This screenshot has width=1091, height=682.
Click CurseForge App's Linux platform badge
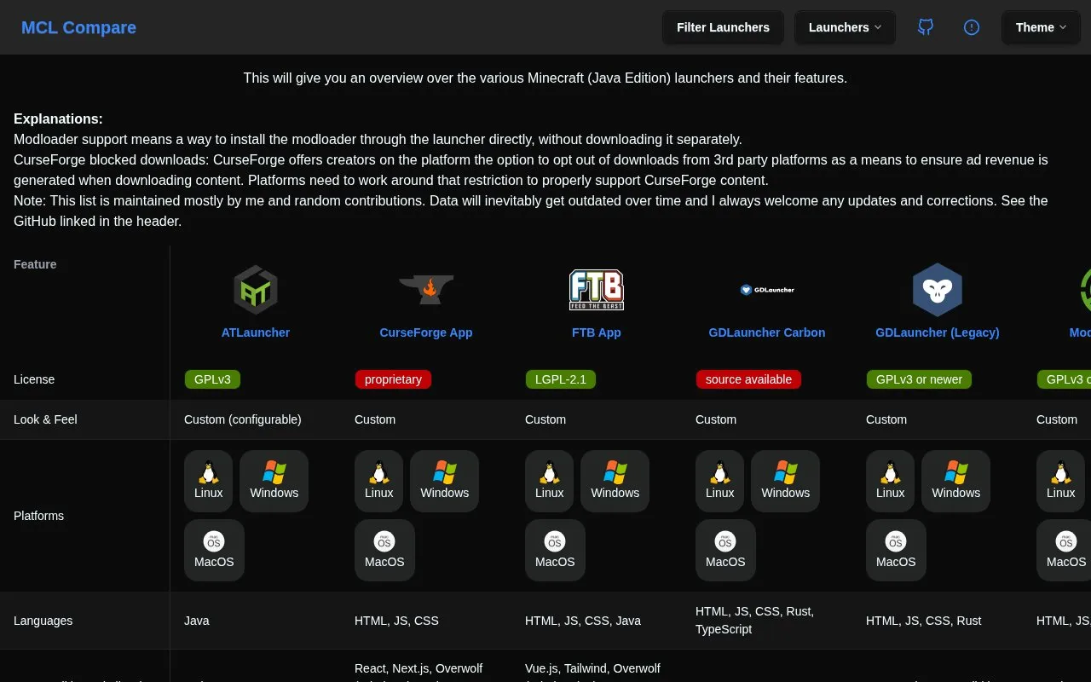click(x=379, y=481)
